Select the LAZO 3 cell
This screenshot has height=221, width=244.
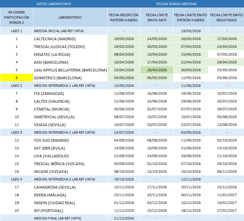[x=17, y=132]
